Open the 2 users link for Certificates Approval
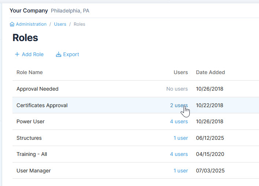Viewport: 259px width, 186px height. 179,105
